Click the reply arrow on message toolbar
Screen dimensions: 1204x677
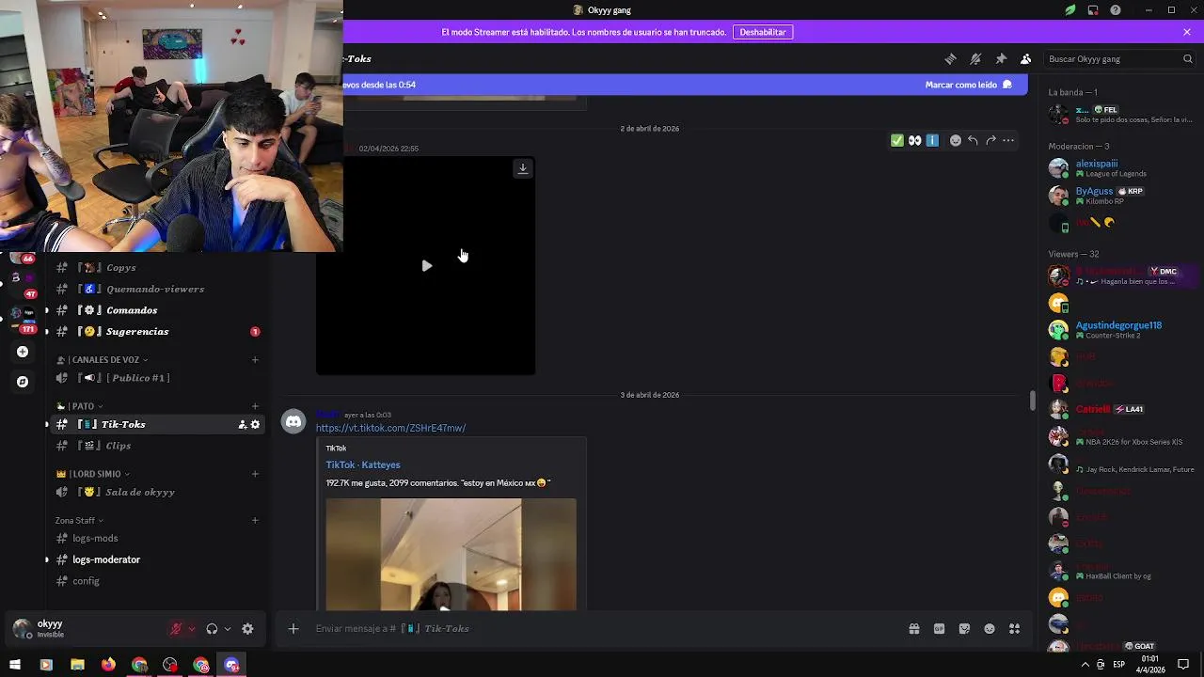pos(973,141)
